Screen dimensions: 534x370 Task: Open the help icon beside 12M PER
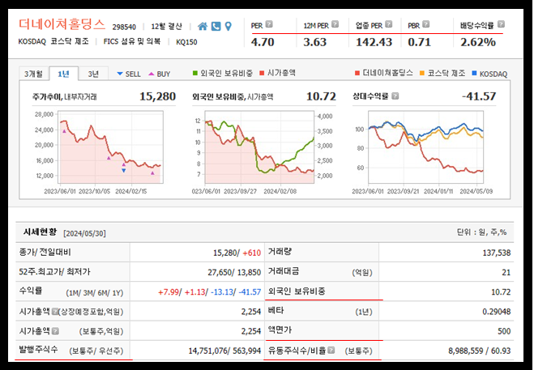(x=335, y=24)
